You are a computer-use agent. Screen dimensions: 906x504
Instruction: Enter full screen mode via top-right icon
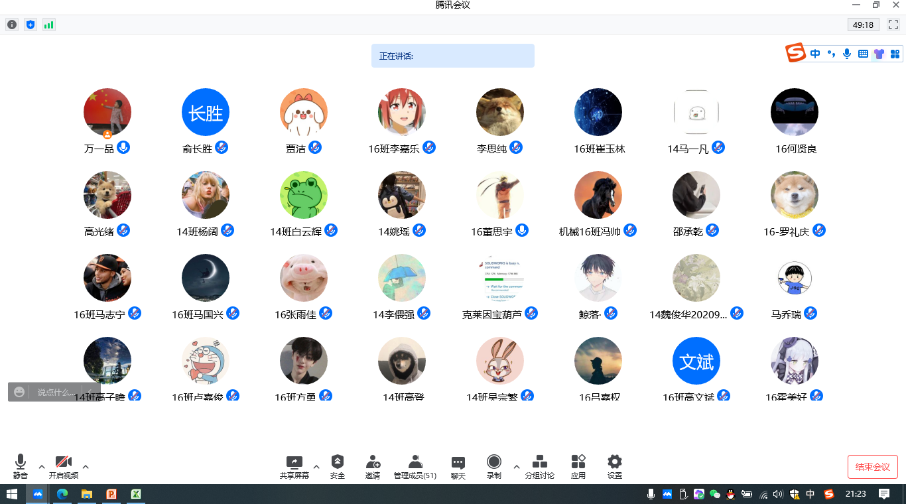[893, 25]
